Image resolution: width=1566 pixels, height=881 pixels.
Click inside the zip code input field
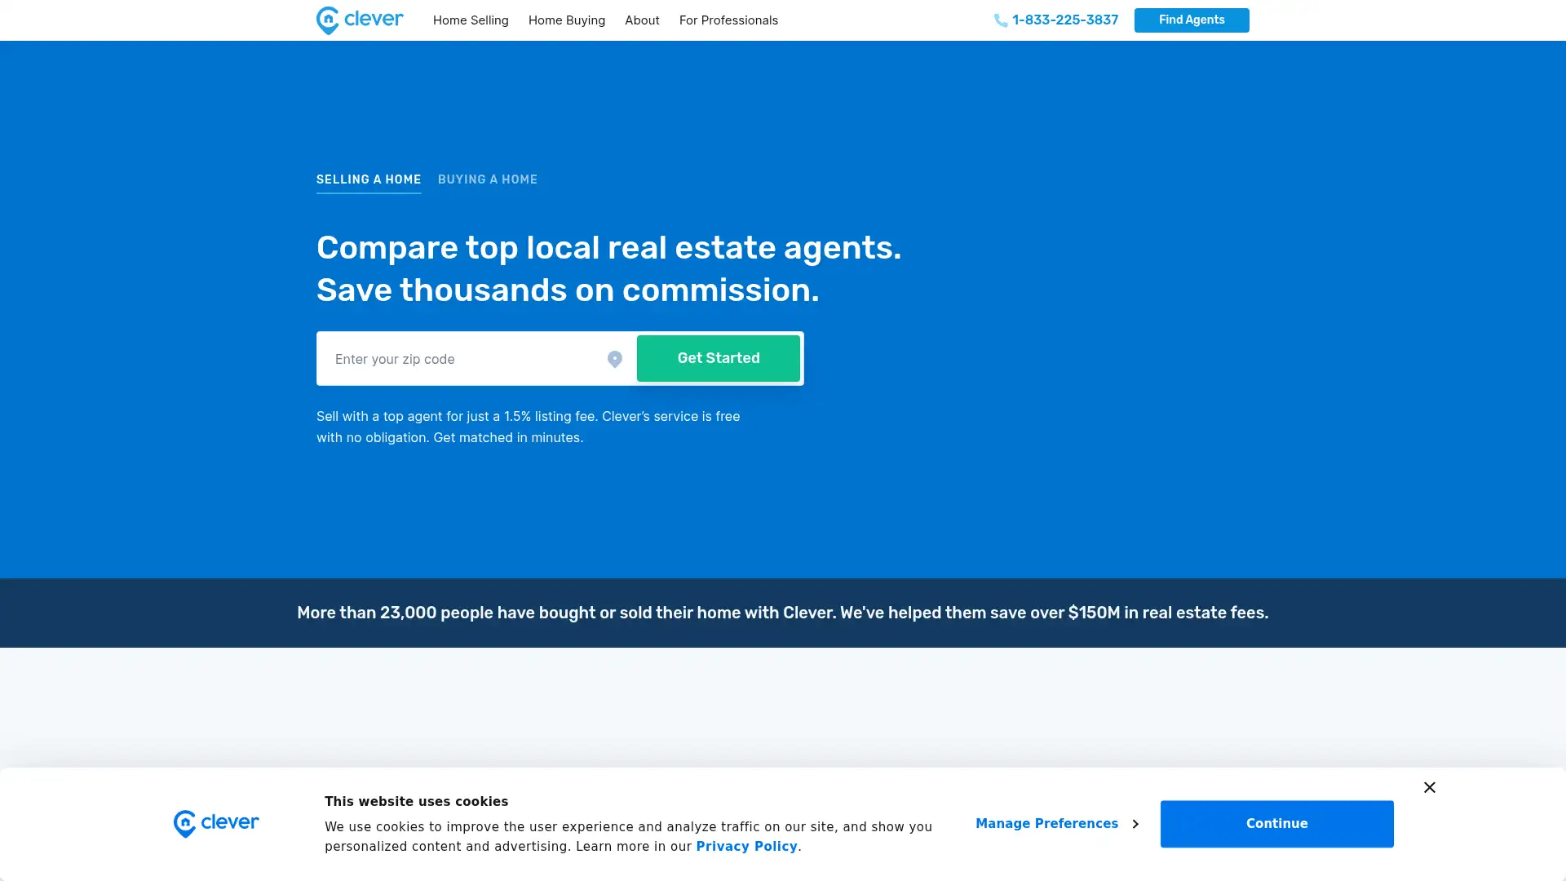coord(457,359)
